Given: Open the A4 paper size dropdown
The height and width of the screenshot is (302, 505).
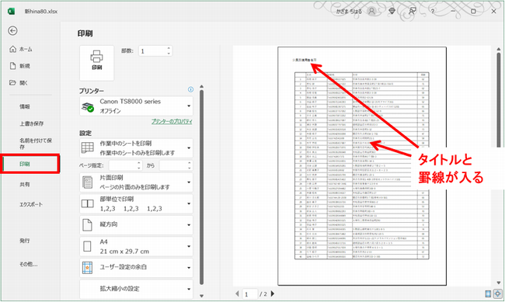Looking at the screenshot, I should point(136,246).
